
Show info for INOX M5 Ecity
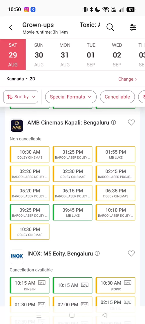pos(97,253)
